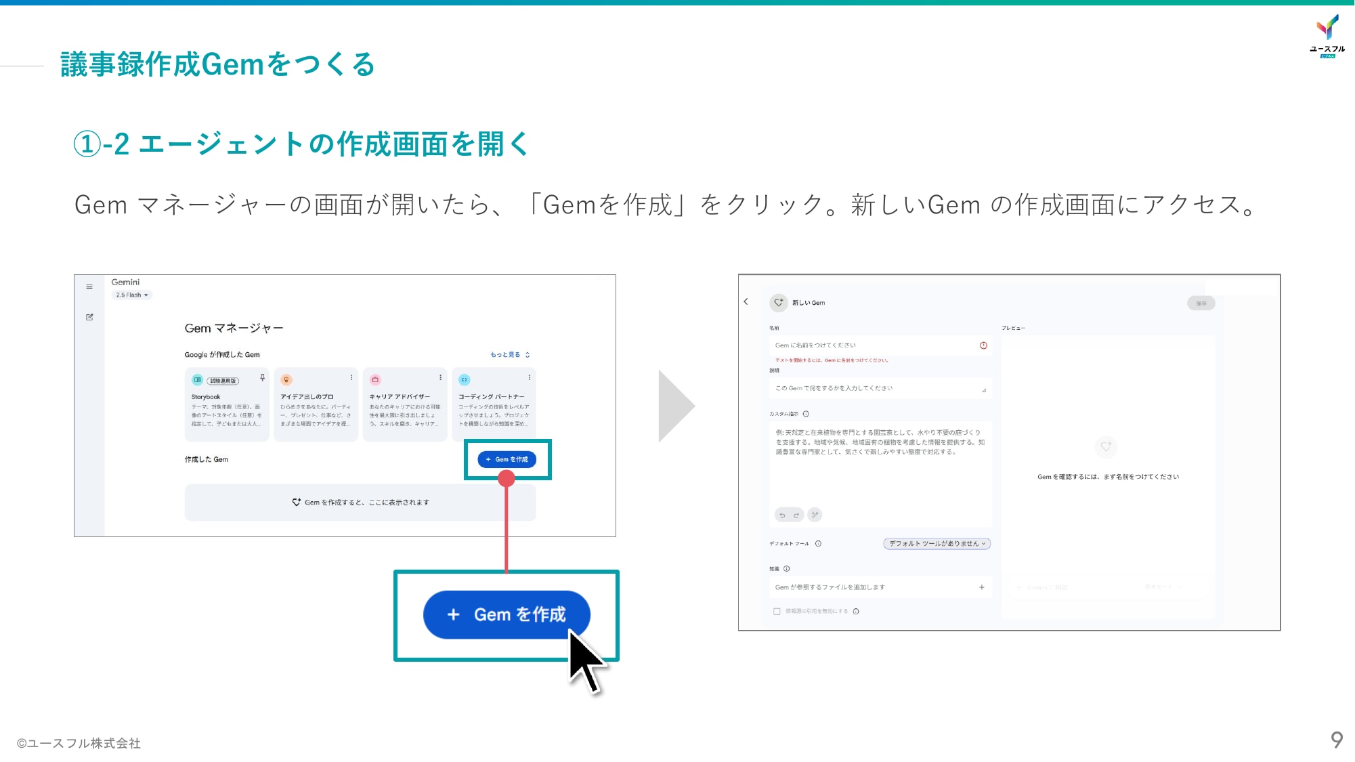Click the preview placeholder Gem icon
1355x762 pixels.
pyautogui.click(x=1106, y=447)
